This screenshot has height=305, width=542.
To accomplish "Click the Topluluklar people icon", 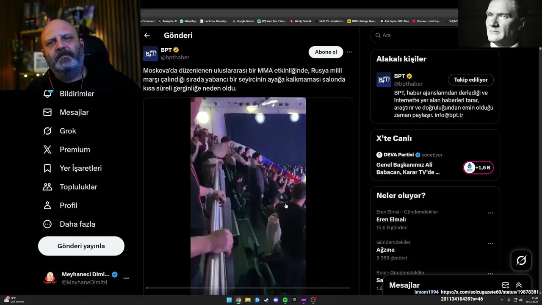I will [47, 187].
